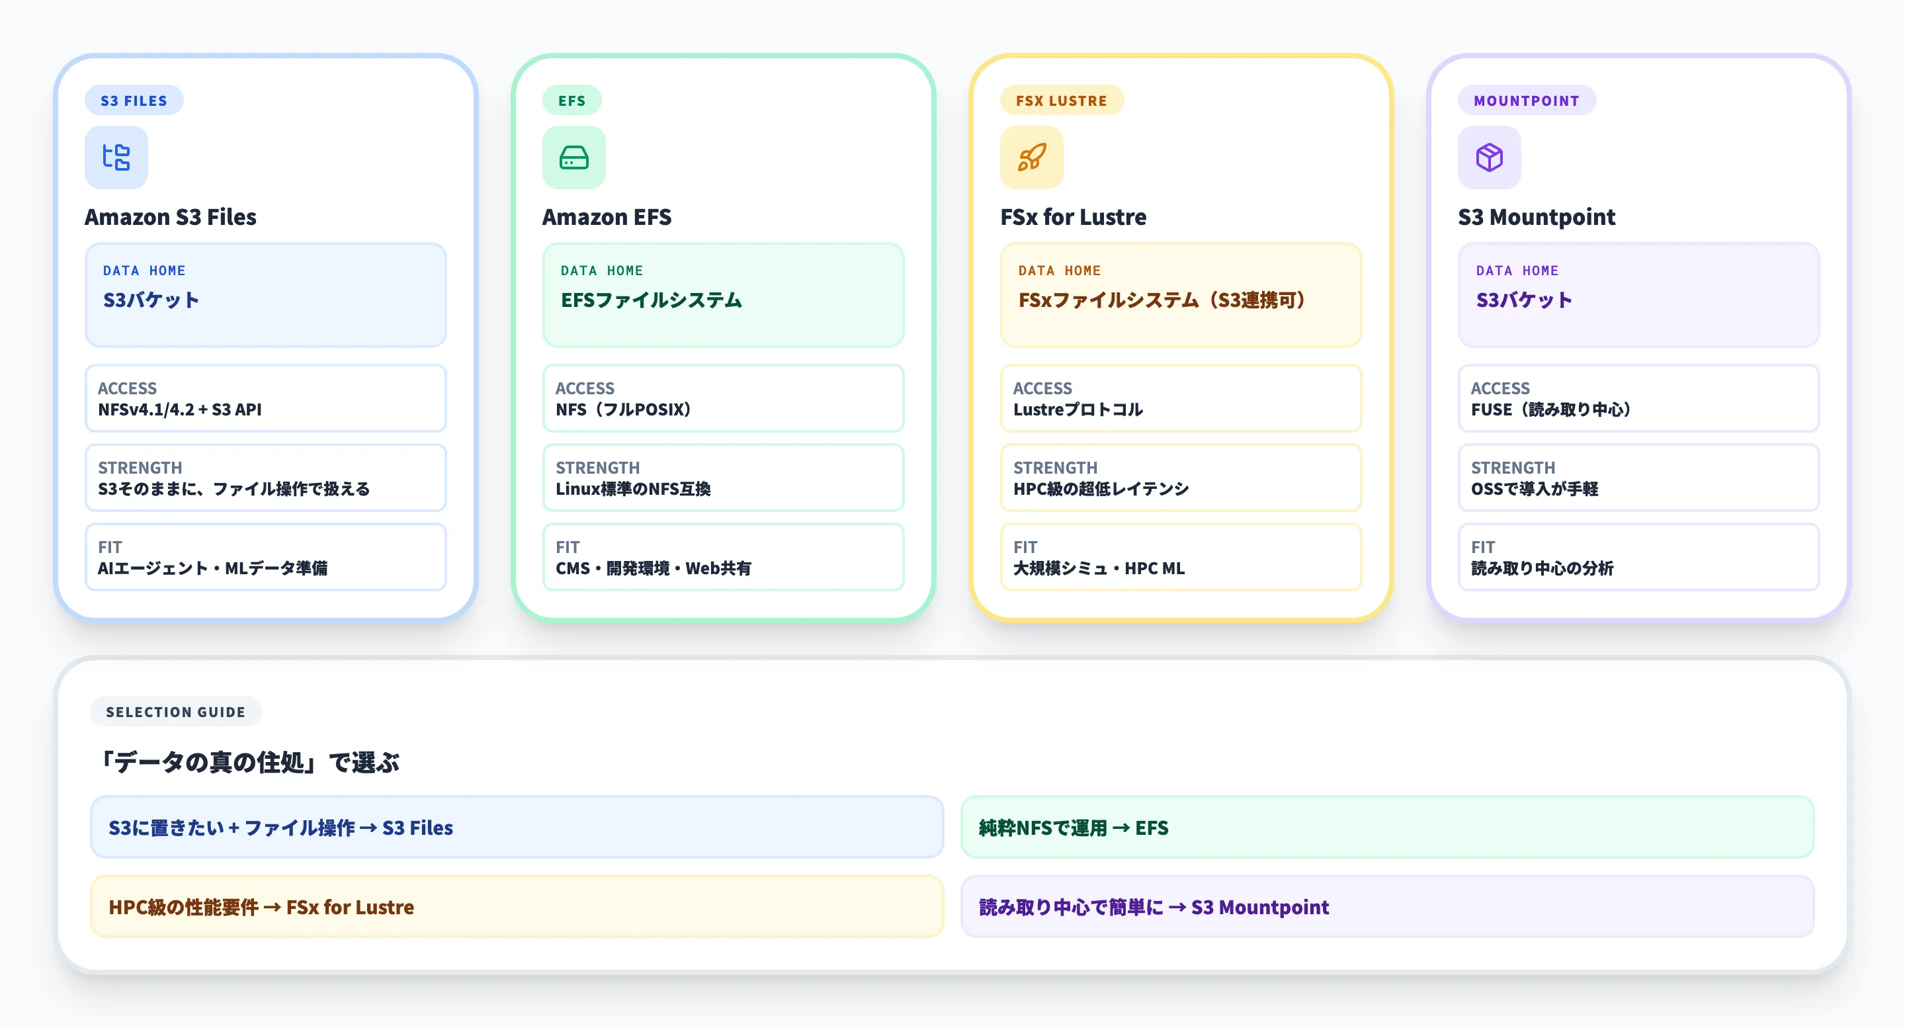Click the S3 Files folder-tree icon
Viewport: 1905px width, 1028px height.
pos(116,157)
